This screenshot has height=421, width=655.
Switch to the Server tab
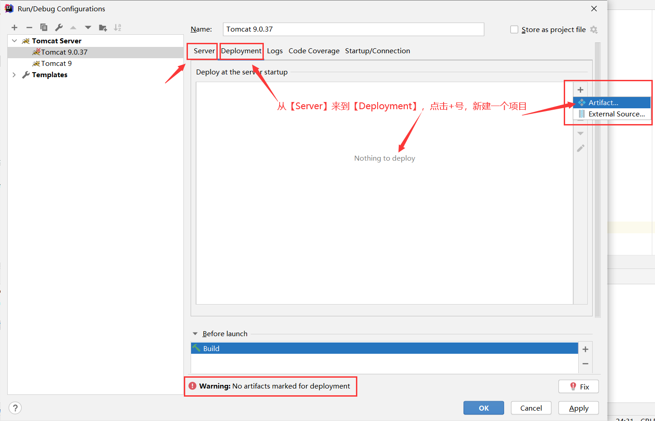point(204,51)
